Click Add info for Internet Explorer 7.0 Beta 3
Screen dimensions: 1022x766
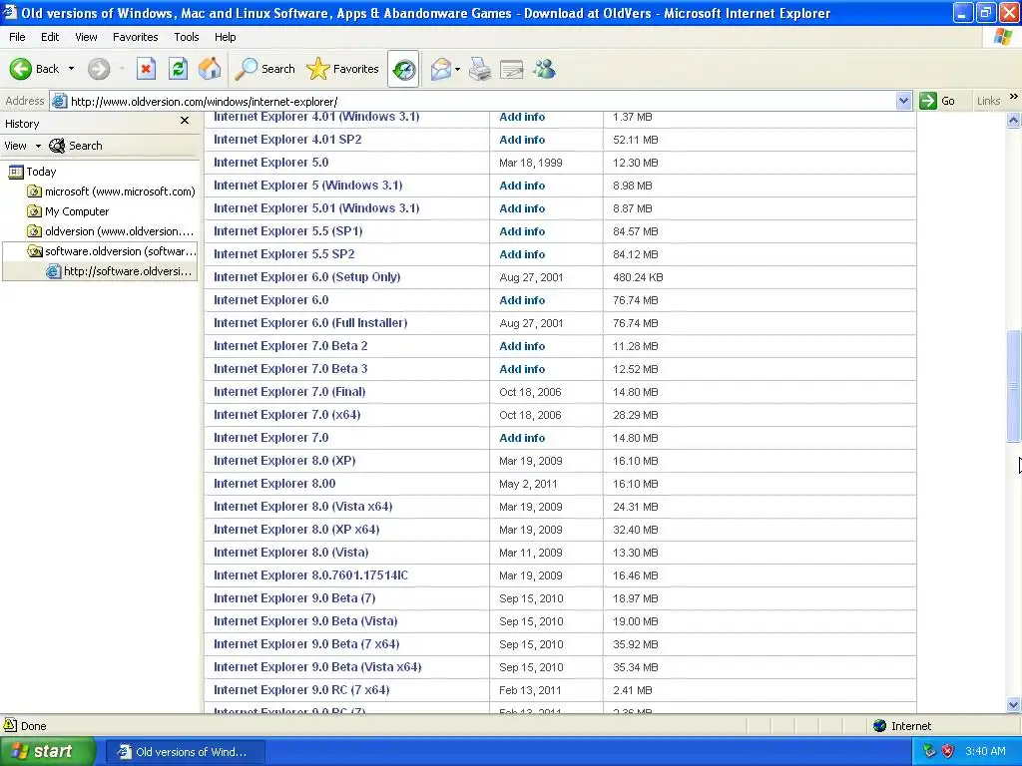point(522,369)
